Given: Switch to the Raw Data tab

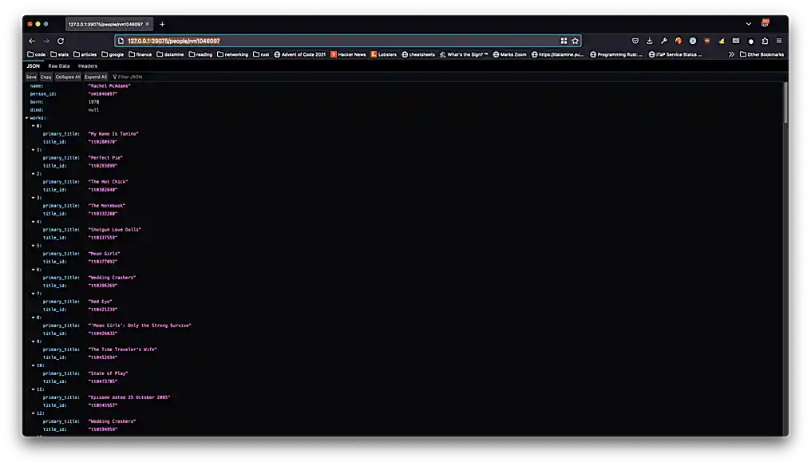Looking at the screenshot, I should [x=59, y=65].
